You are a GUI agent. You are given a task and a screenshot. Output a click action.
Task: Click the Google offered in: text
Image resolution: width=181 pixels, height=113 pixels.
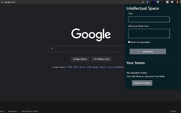60,67
